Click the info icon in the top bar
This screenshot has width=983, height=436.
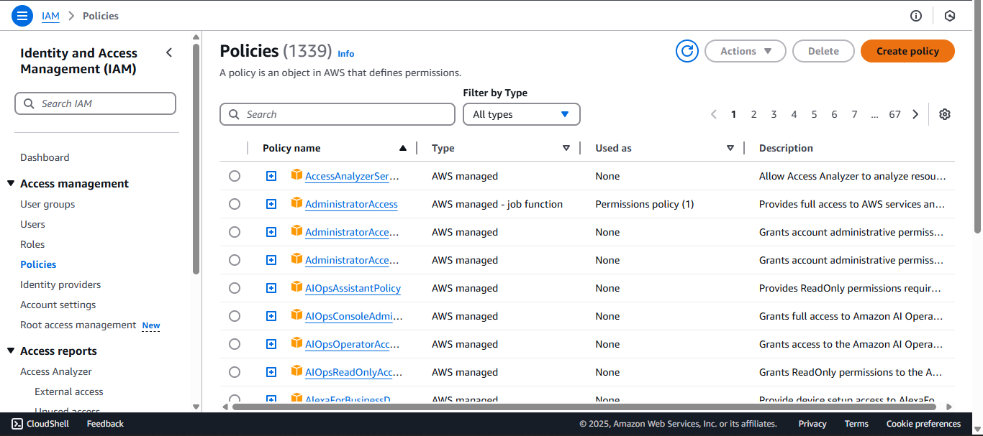[916, 16]
